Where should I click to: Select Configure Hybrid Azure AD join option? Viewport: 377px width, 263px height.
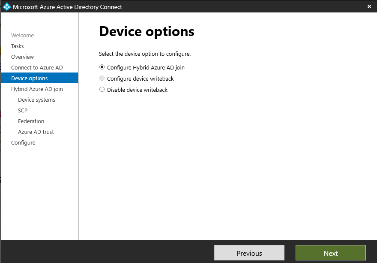(x=102, y=67)
